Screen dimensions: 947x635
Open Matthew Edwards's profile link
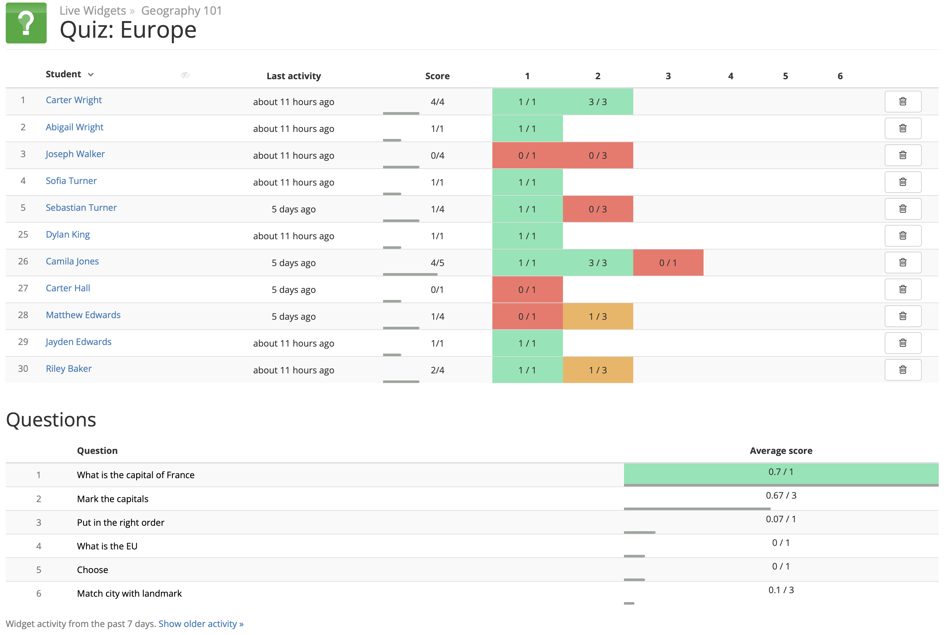83,315
